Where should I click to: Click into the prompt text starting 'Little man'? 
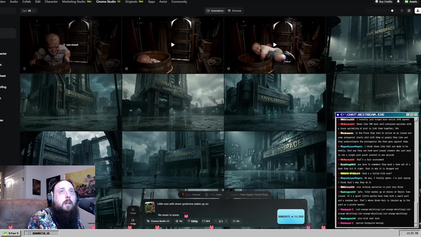coord(183,204)
